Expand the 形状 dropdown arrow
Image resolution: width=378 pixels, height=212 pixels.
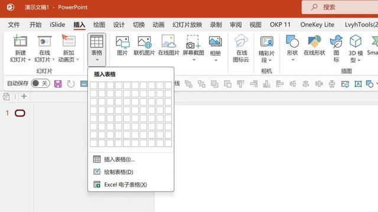[293, 59]
